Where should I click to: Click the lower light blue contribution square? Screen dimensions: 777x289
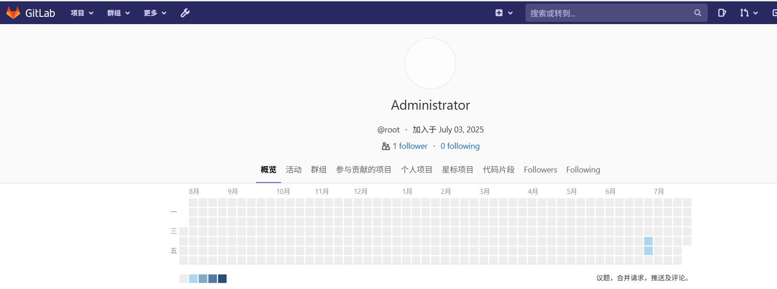pyautogui.click(x=648, y=251)
